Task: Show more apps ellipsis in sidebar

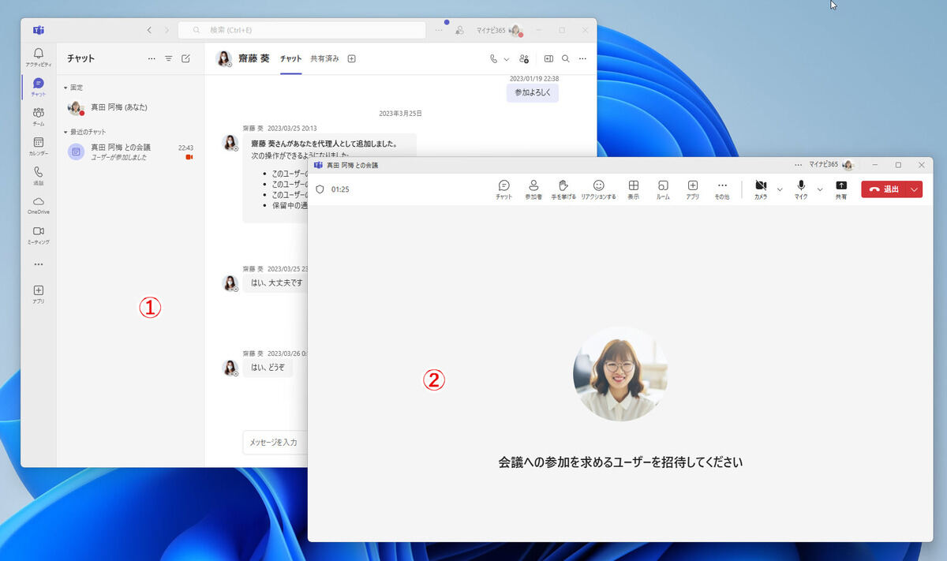Action: (x=38, y=264)
